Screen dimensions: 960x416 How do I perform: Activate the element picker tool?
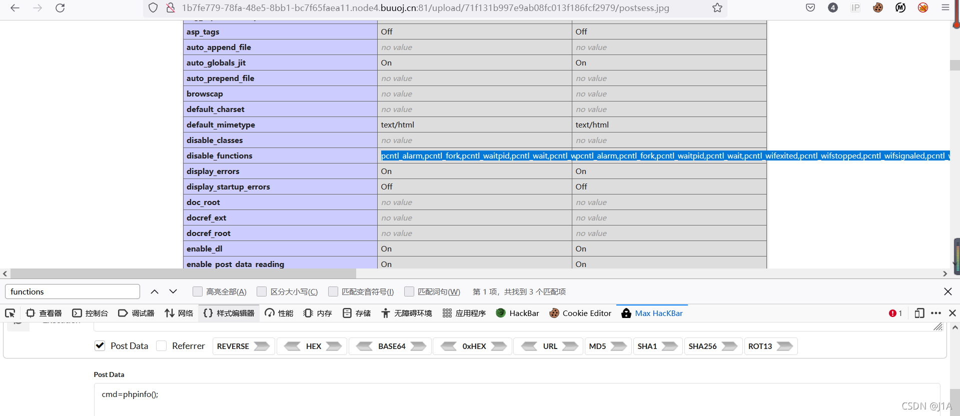tap(10, 313)
